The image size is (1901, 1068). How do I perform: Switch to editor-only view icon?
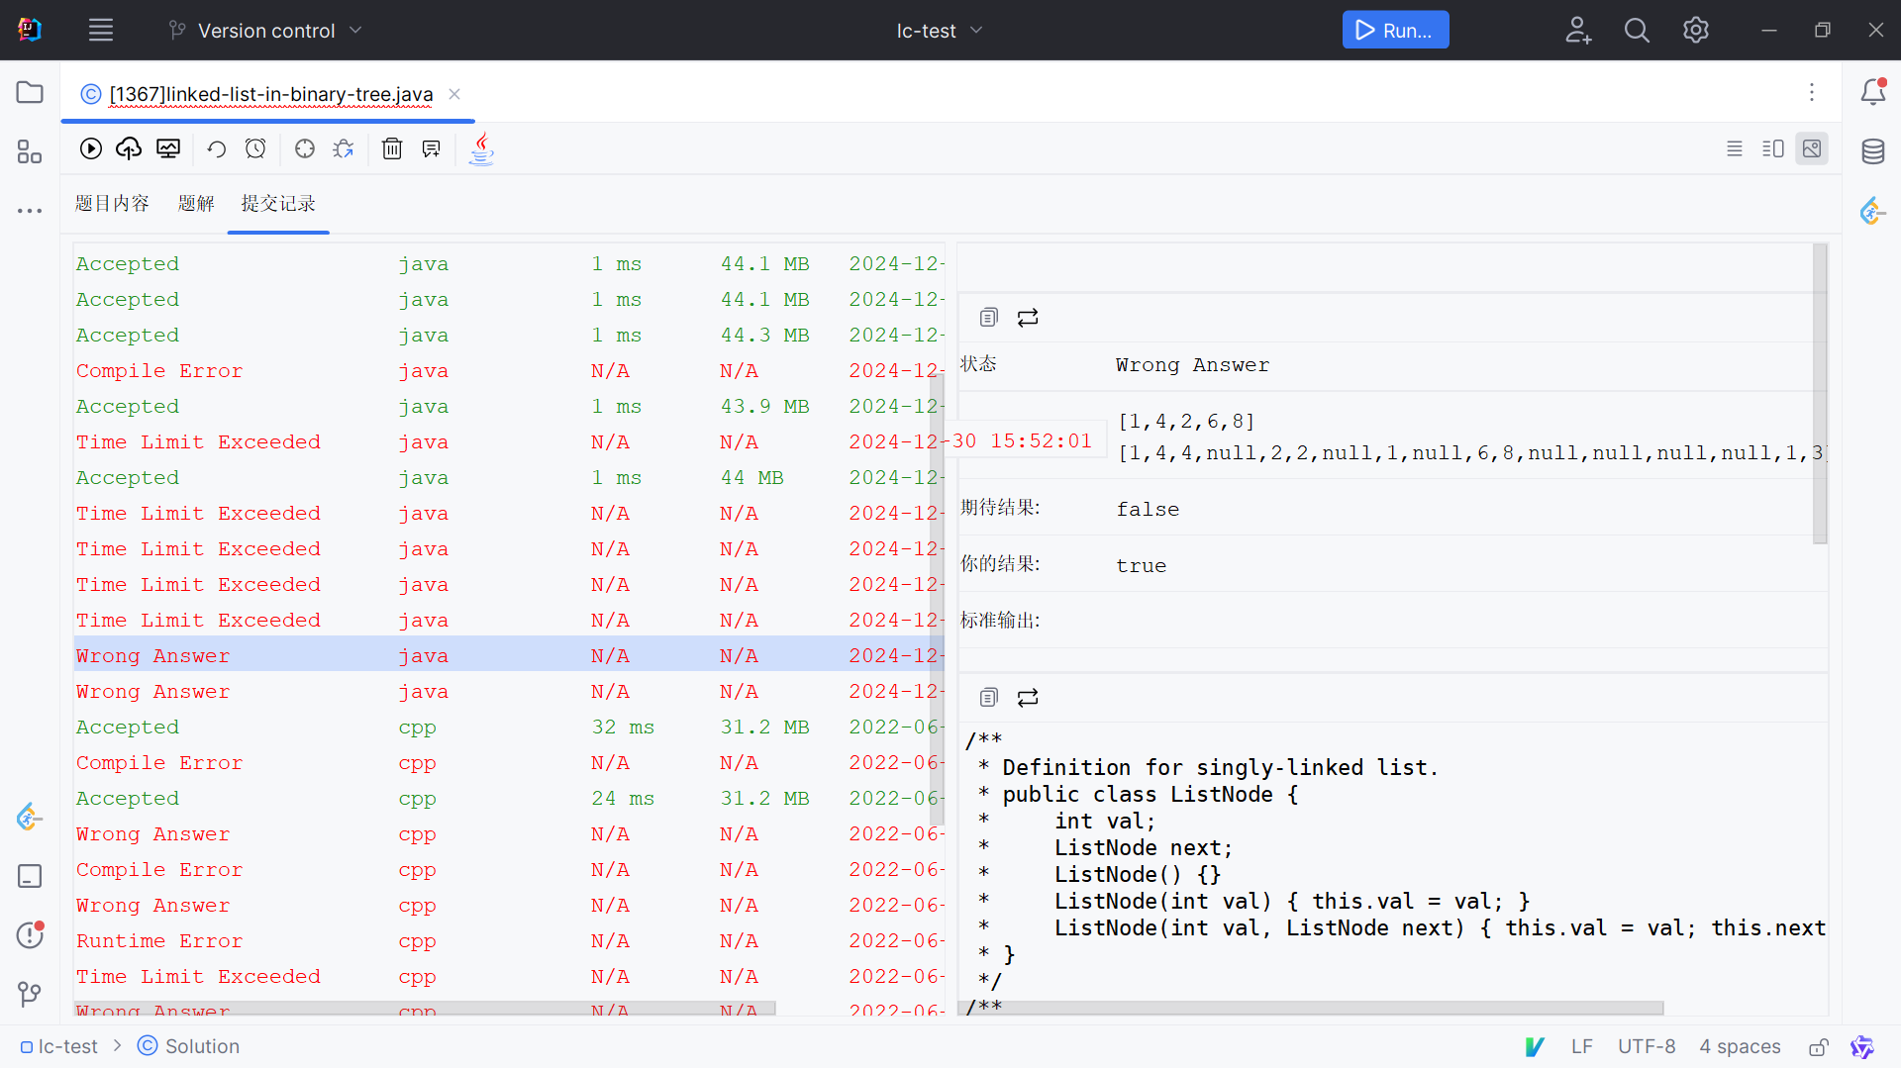pos(1735,148)
